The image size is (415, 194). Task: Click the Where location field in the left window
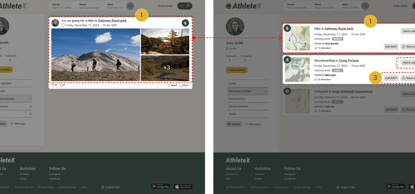pyautogui.click(x=90, y=6)
